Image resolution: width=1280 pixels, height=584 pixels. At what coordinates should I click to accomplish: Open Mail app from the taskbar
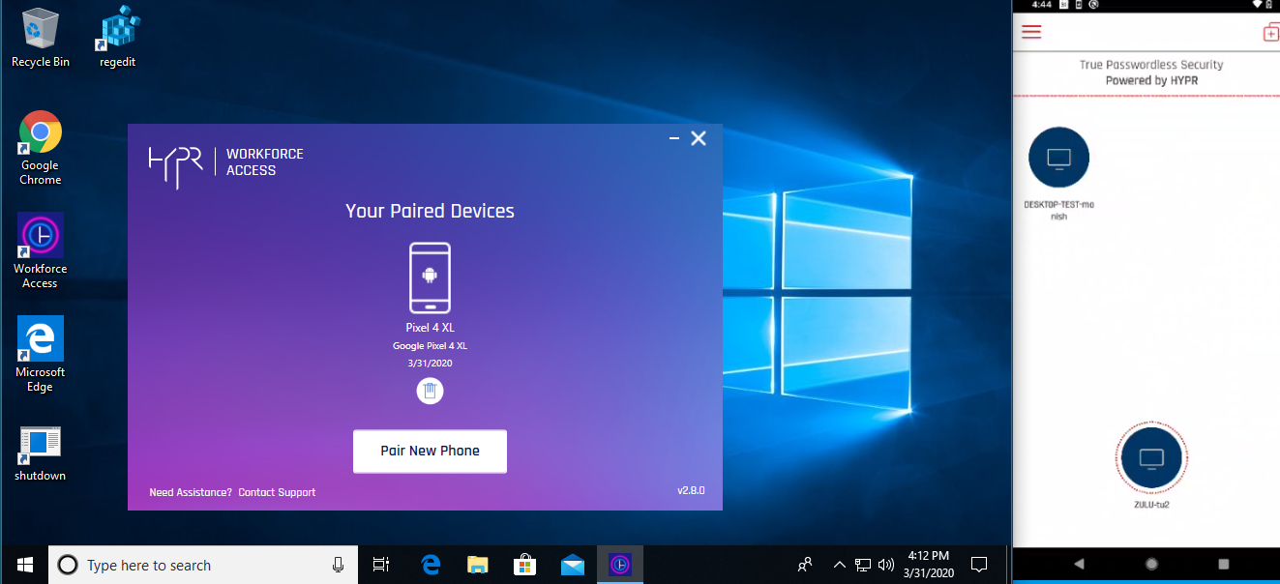coord(573,565)
